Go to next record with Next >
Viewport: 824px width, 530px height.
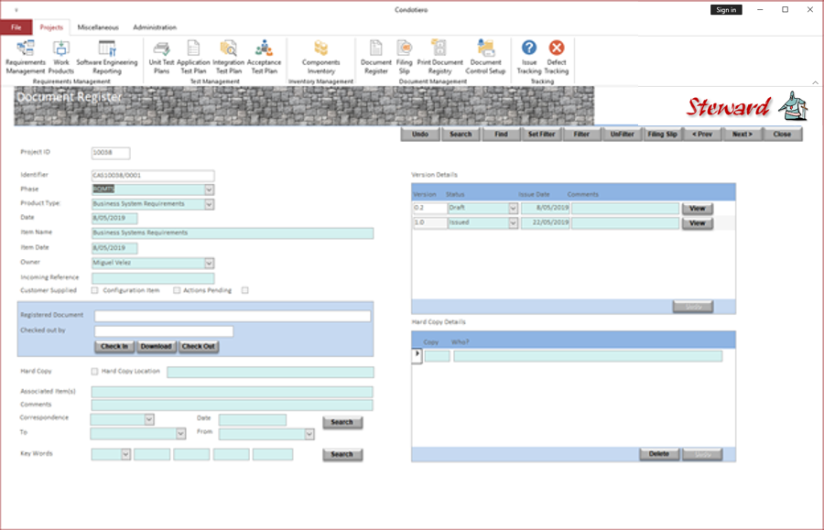pos(742,135)
